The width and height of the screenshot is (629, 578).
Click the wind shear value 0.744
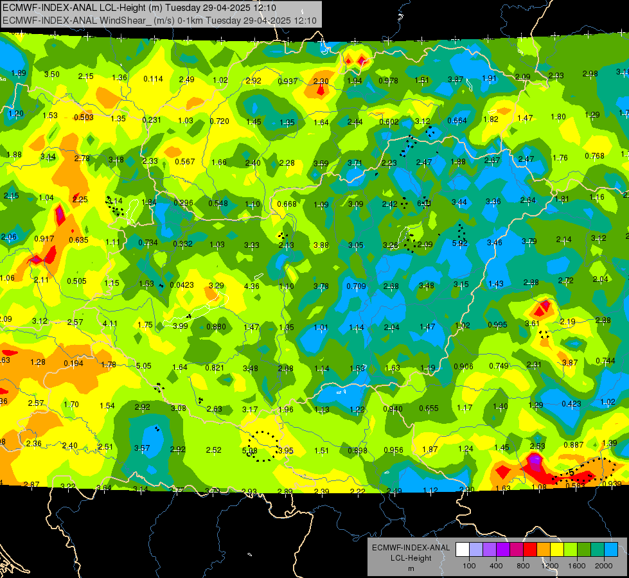(605, 360)
